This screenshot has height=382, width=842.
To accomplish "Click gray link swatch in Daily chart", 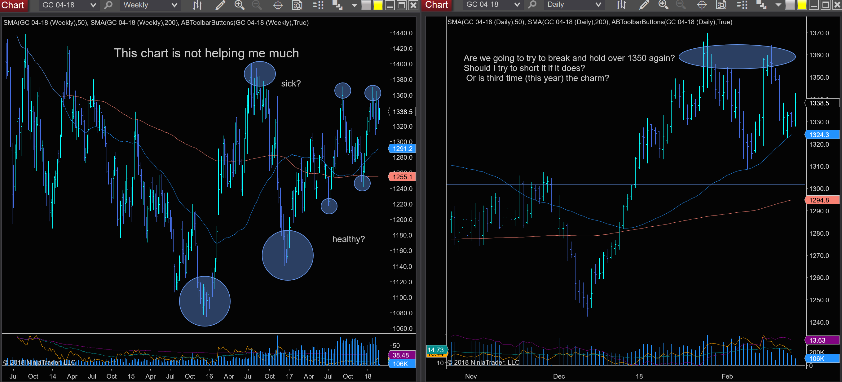I will click(x=790, y=5).
